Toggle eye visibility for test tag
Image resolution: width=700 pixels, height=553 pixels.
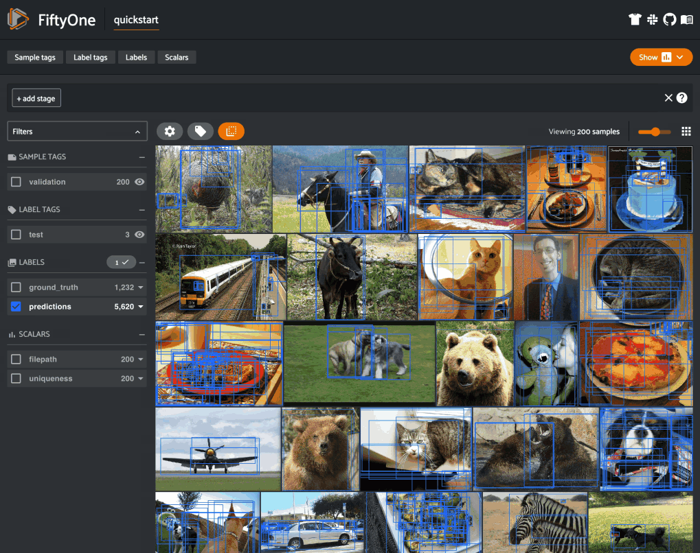[x=139, y=235]
